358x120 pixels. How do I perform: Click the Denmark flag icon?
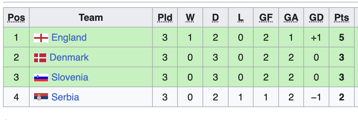tap(40, 58)
